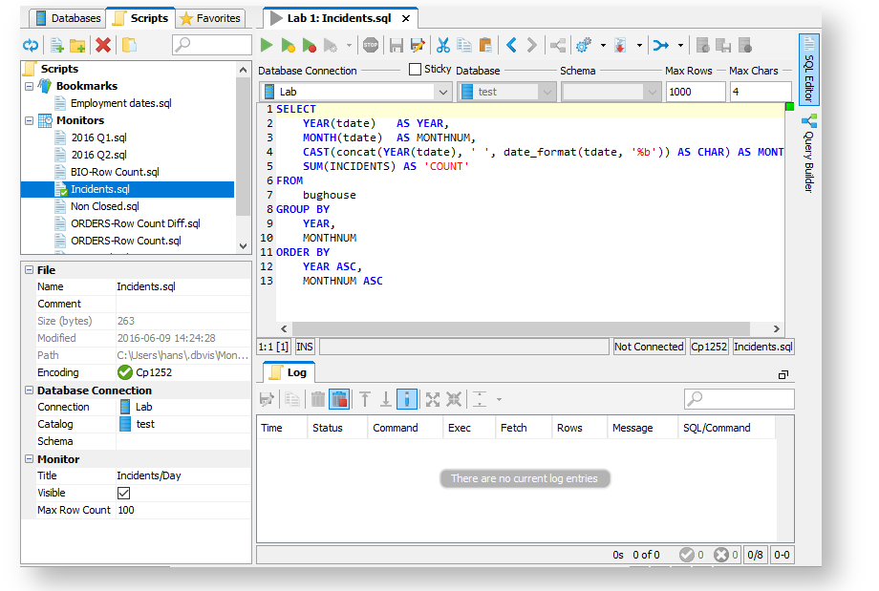Collapse the File properties section
Image resolution: width=879 pixels, height=591 pixels.
click(30, 270)
